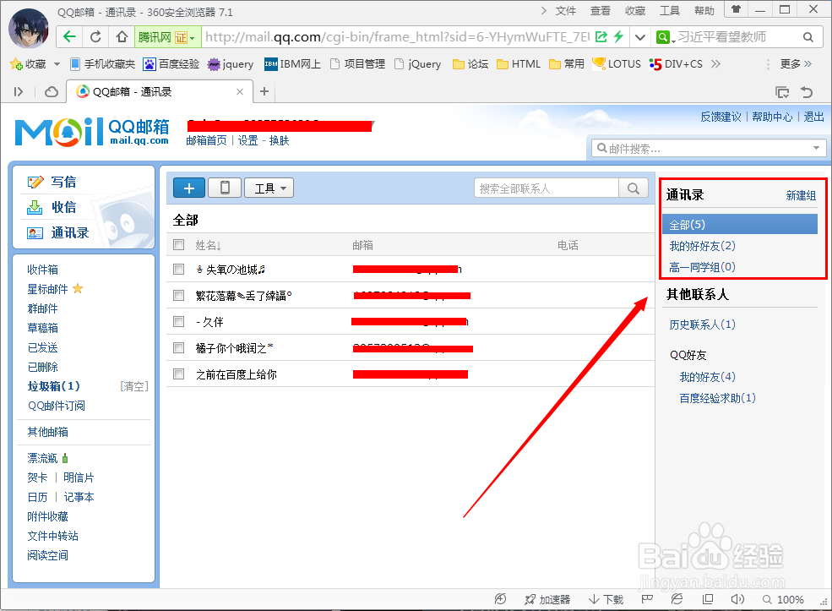The width and height of the screenshot is (832, 611).
Task: Open the 工具 tools dropdown
Action: (x=269, y=188)
